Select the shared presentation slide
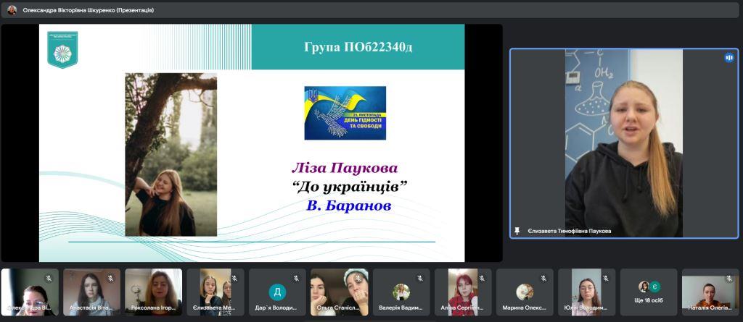Screen dimensions: 743x322 251,143
